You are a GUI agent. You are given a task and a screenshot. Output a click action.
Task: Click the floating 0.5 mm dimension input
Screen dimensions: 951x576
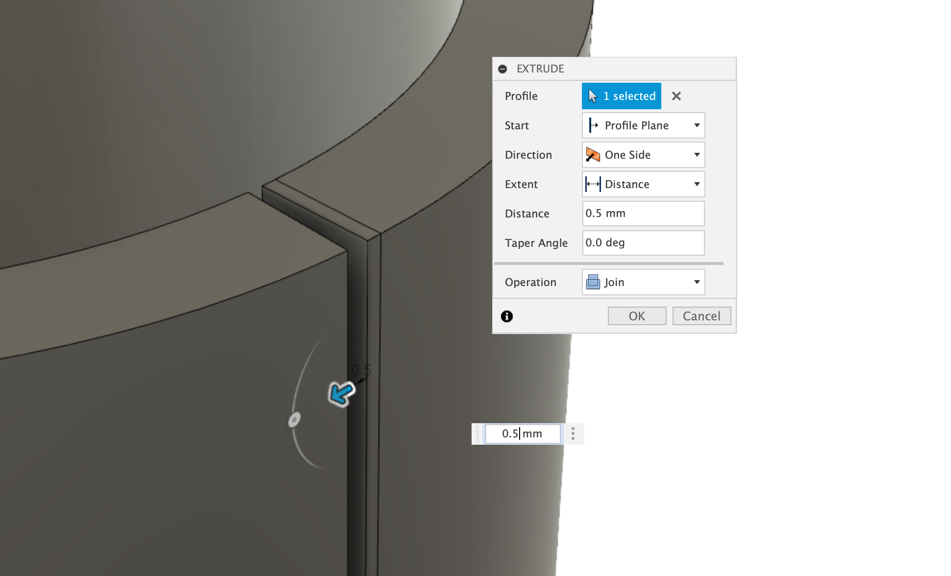pos(522,434)
